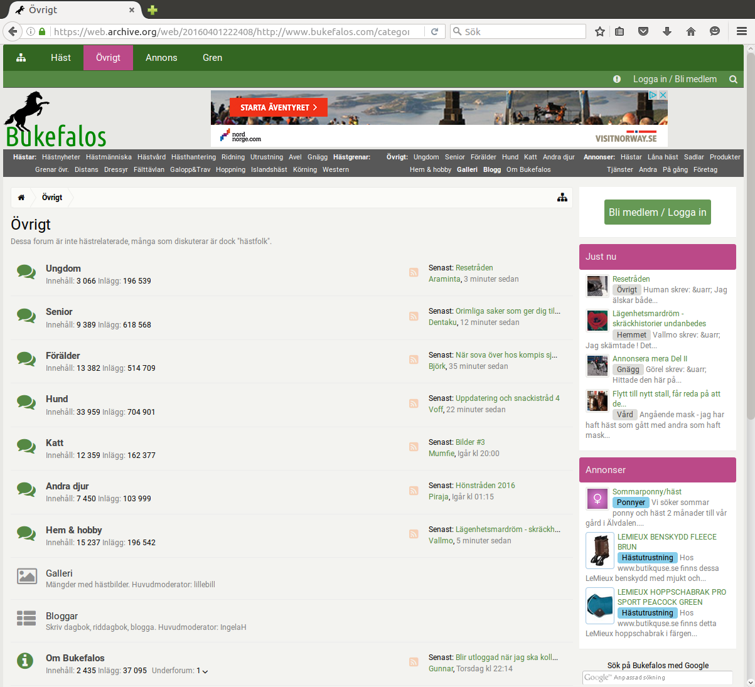Click the Galleri picture icon
This screenshot has width=755, height=687.
tap(26, 576)
